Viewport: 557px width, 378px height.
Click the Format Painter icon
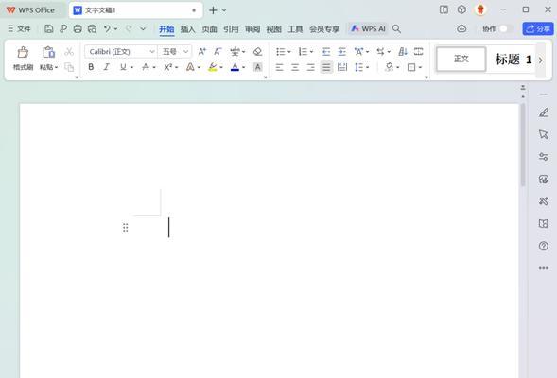point(23,59)
